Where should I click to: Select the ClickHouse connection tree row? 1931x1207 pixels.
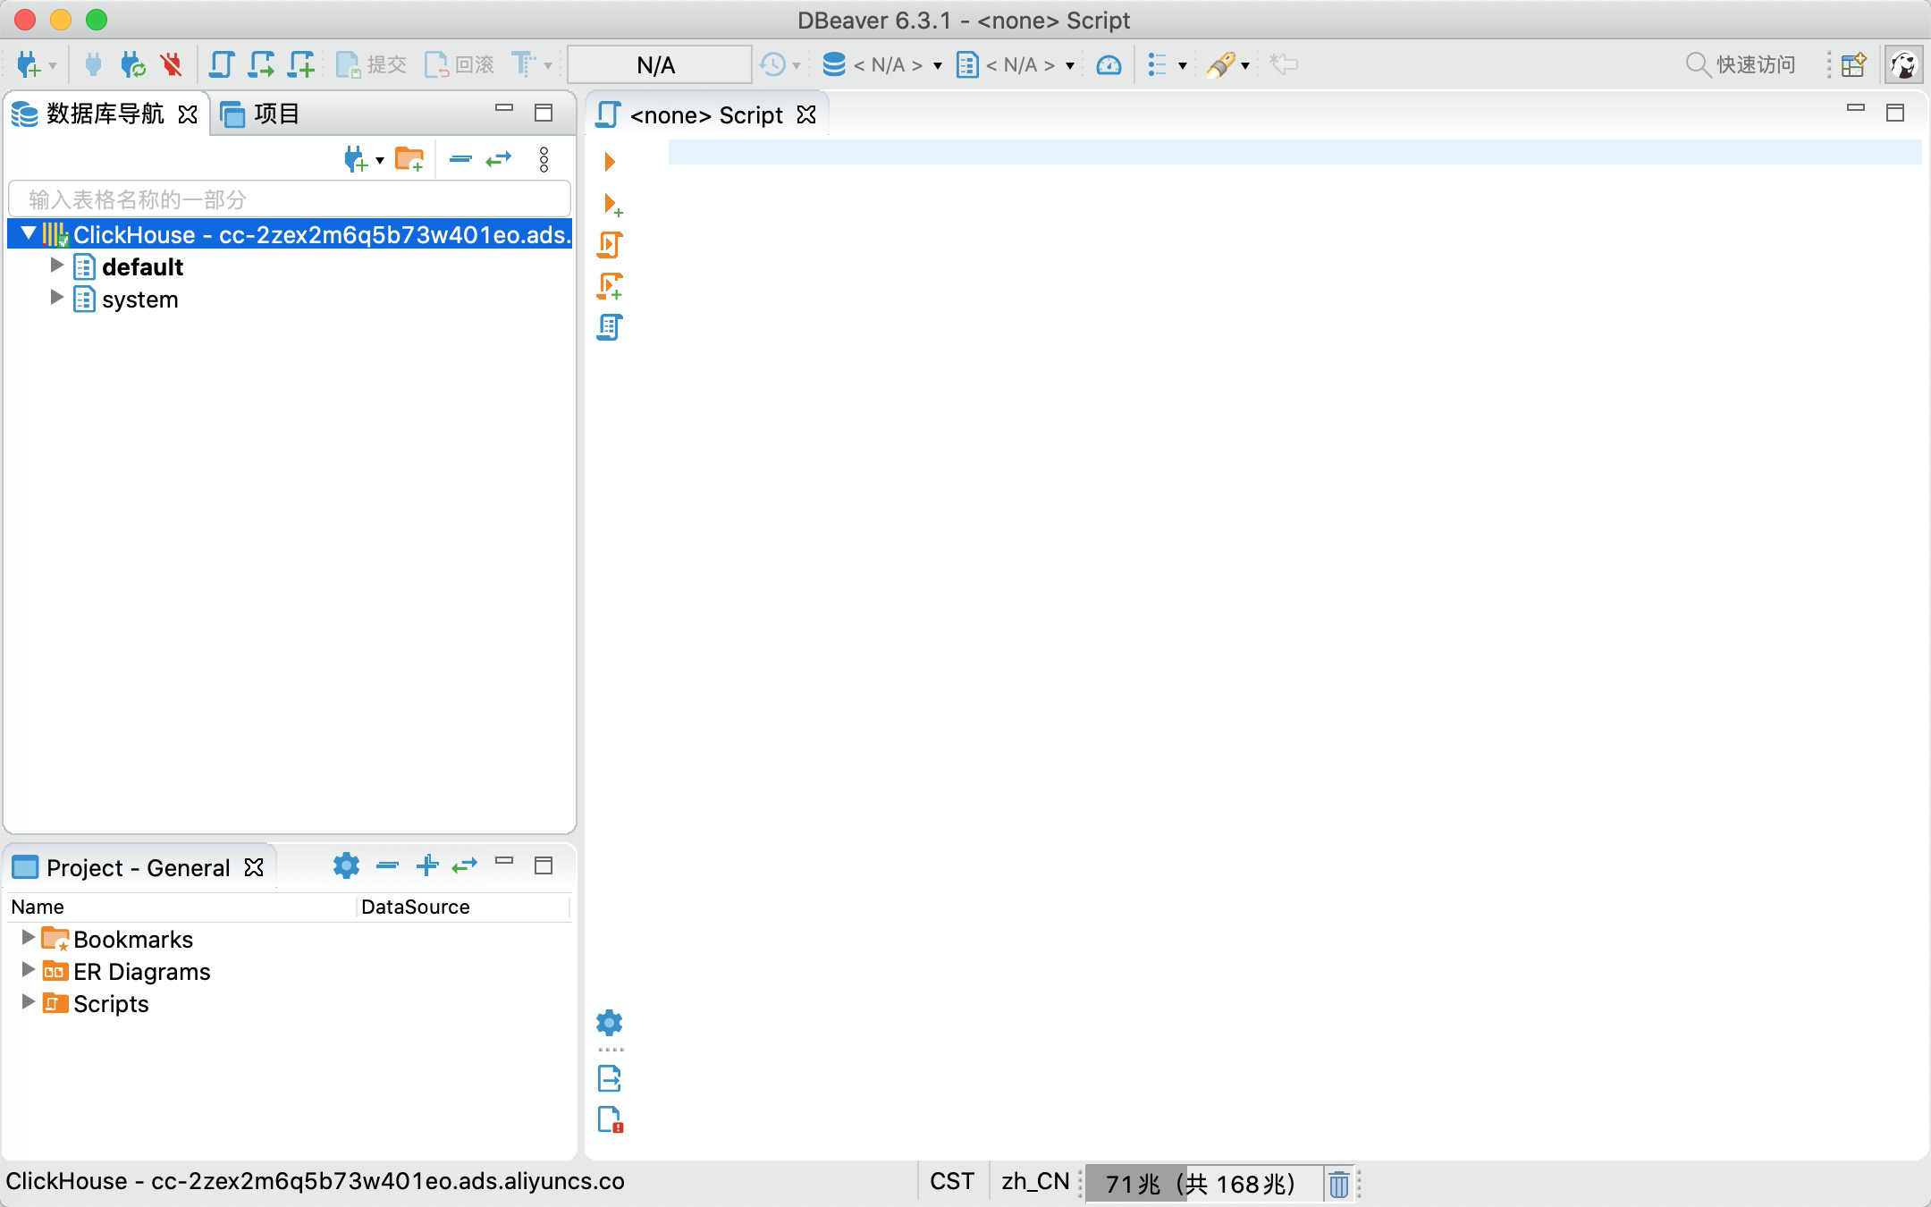click(290, 234)
